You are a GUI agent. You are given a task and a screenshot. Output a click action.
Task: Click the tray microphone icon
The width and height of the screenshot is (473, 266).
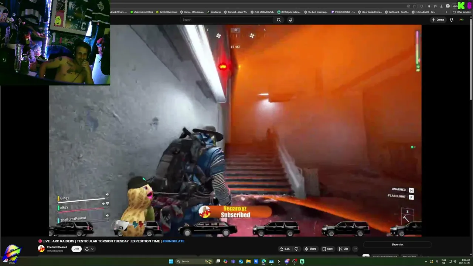[437, 262]
